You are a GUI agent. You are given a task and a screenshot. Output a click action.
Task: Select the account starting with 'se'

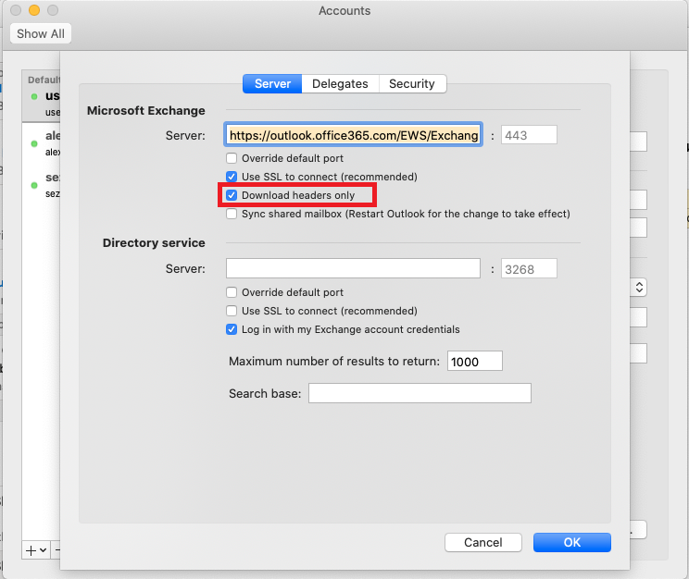[42, 185]
